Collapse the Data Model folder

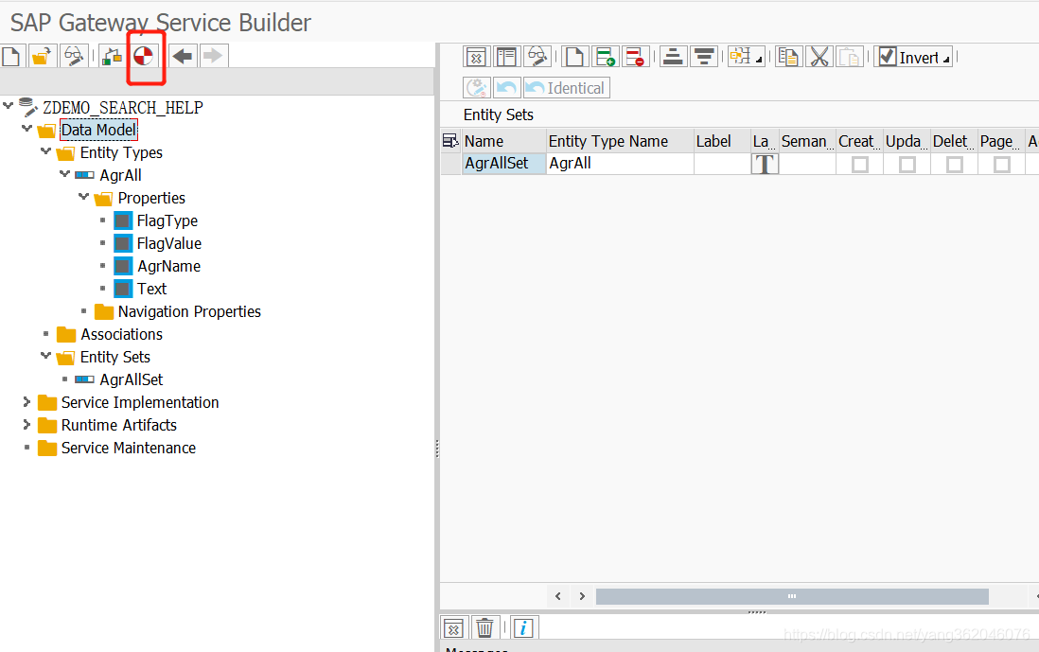click(26, 129)
